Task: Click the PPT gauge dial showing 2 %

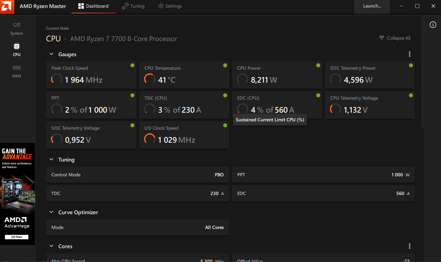Action: tap(56, 109)
